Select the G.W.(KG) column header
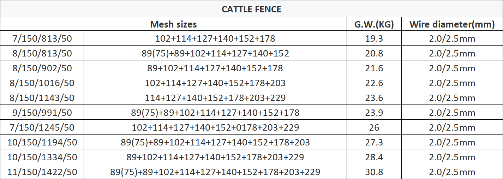The width and height of the screenshot is (503, 179). tap(374, 24)
